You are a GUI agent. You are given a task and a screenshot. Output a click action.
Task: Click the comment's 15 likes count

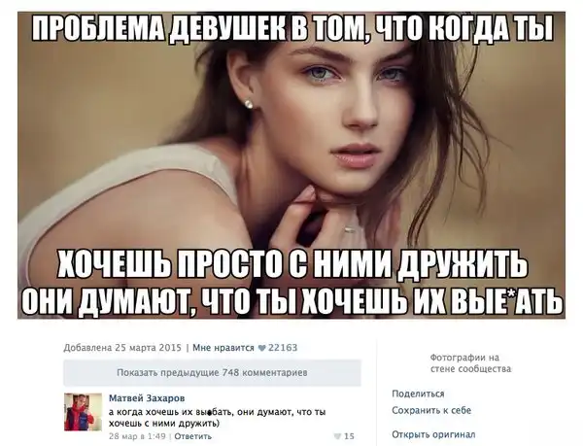coord(349,436)
